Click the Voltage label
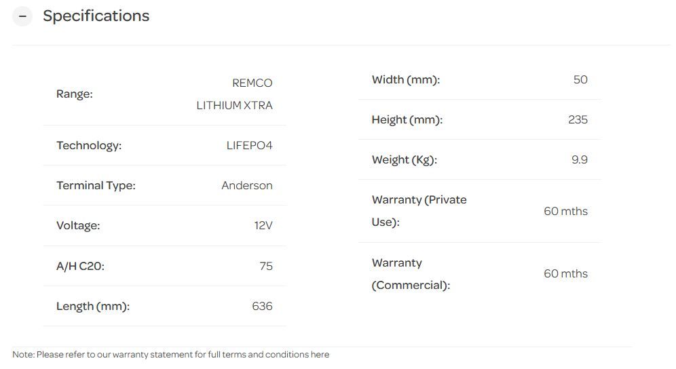This screenshot has width=676, height=369. 78,226
